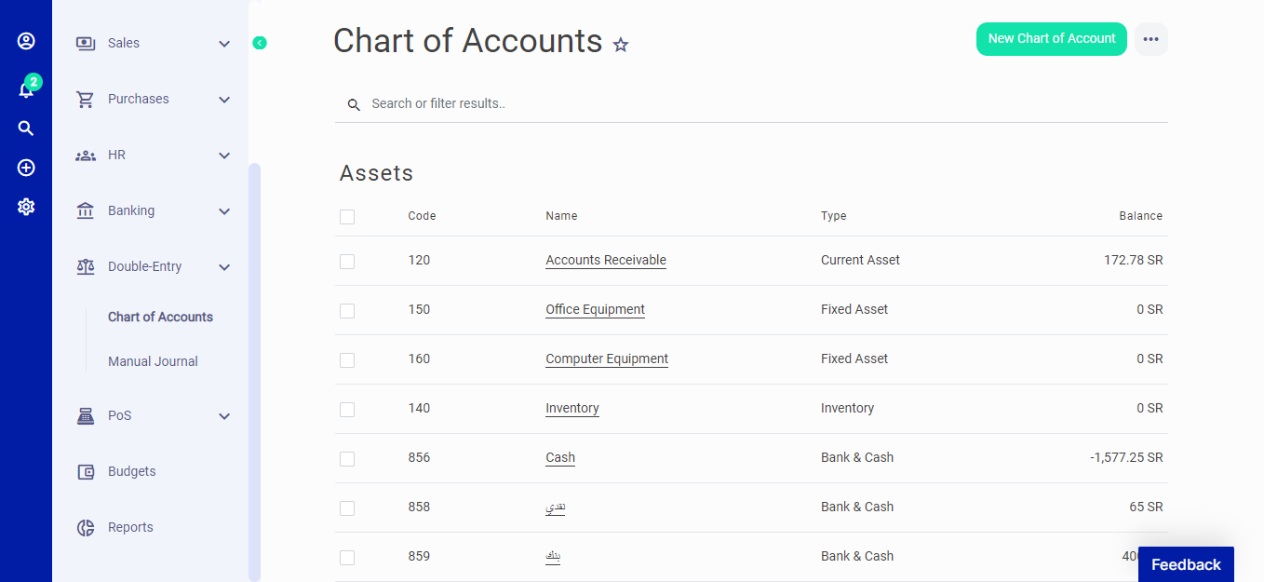Open the Sales module icon
The height and width of the screenshot is (582, 1264).
coord(86,43)
